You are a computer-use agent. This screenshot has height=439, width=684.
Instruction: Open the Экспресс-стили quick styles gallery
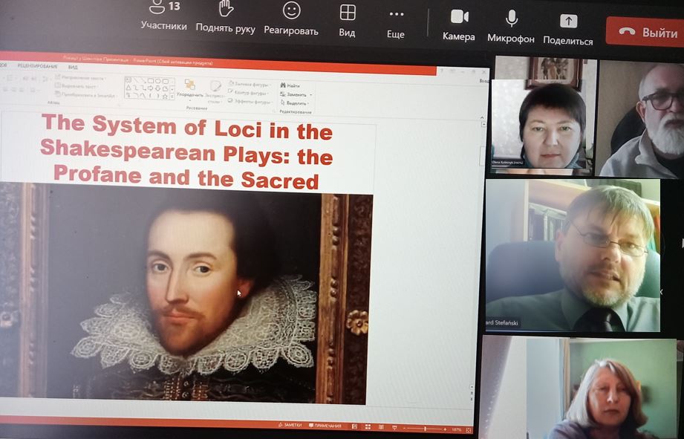pos(214,91)
